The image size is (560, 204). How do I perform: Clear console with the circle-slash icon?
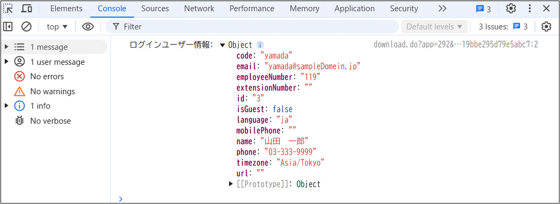pos(26,26)
